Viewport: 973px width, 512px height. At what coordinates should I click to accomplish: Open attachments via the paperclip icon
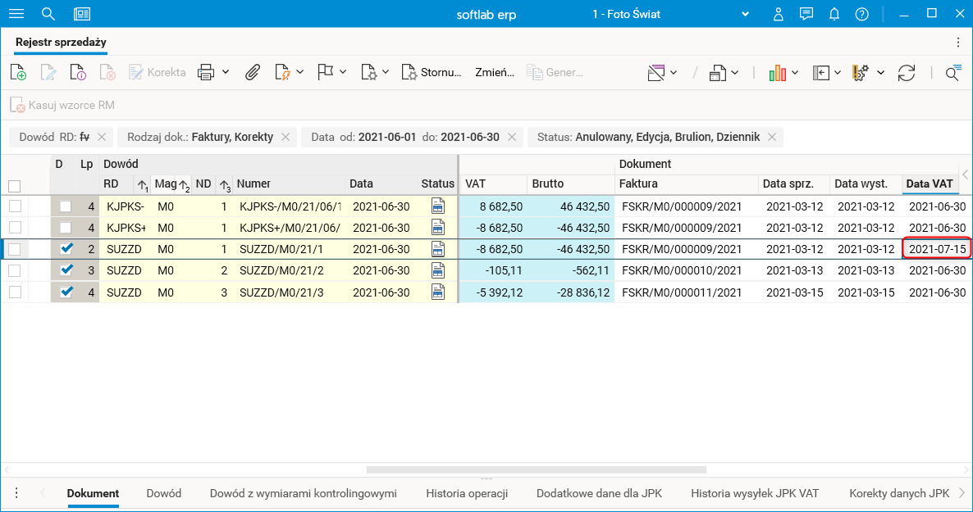click(253, 72)
